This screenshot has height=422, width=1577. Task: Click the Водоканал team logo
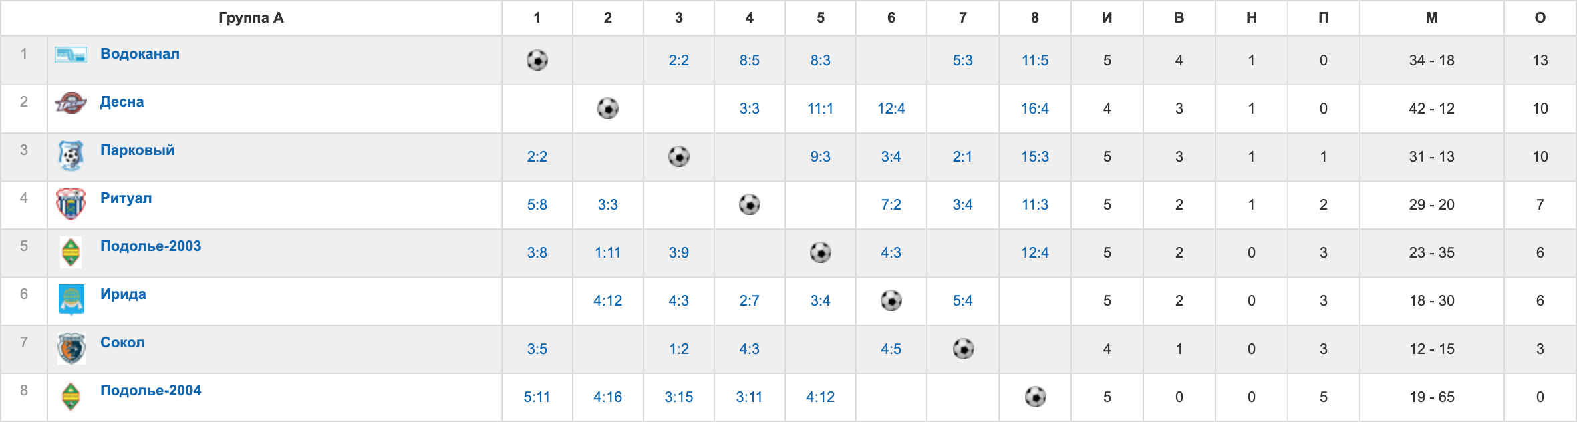[x=71, y=55]
